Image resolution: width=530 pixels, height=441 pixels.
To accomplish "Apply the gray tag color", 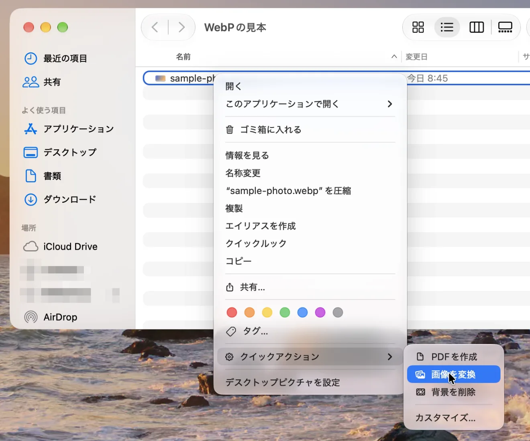I will click(338, 312).
